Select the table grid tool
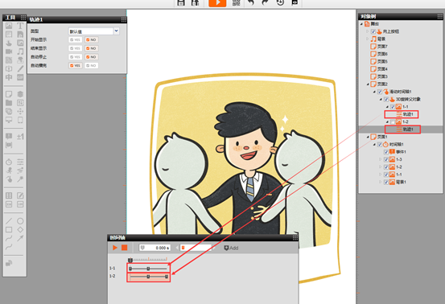 pyautogui.click(x=9, y=195)
